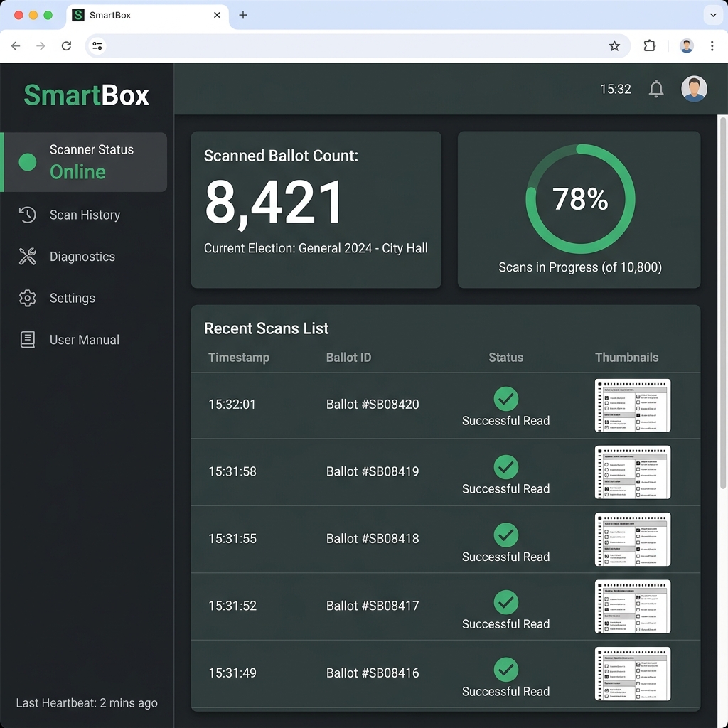Close the SmartBox tab
The width and height of the screenshot is (728, 728).
point(217,15)
